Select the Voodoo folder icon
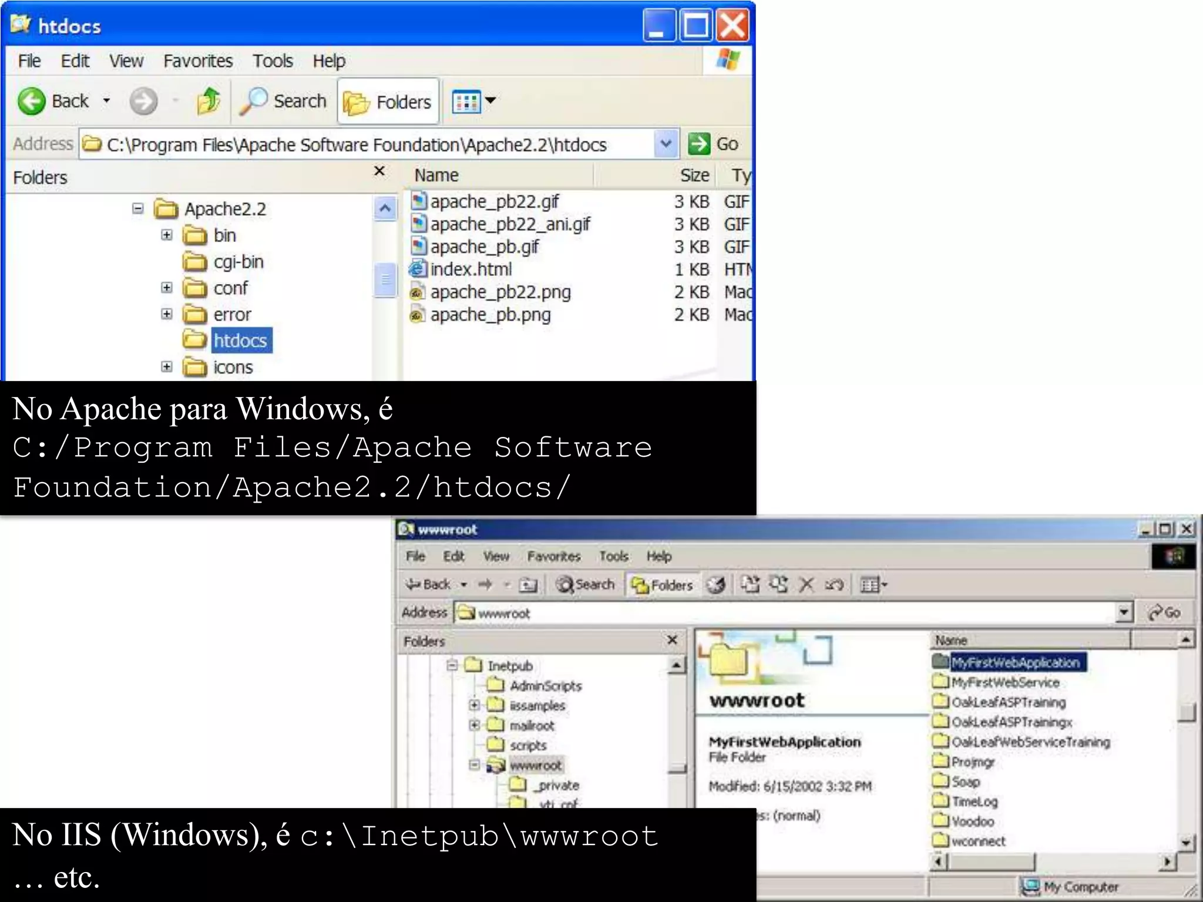The height and width of the screenshot is (902, 1203). click(x=941, y=820)
